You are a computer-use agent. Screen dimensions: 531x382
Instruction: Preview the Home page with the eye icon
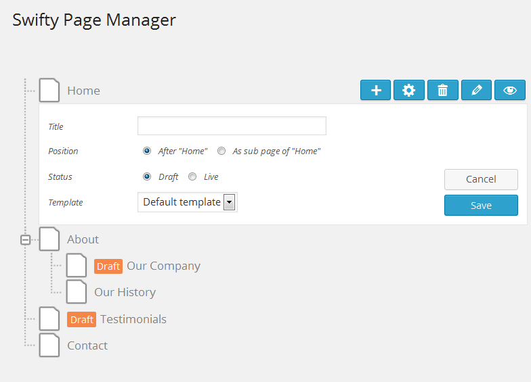510,91
